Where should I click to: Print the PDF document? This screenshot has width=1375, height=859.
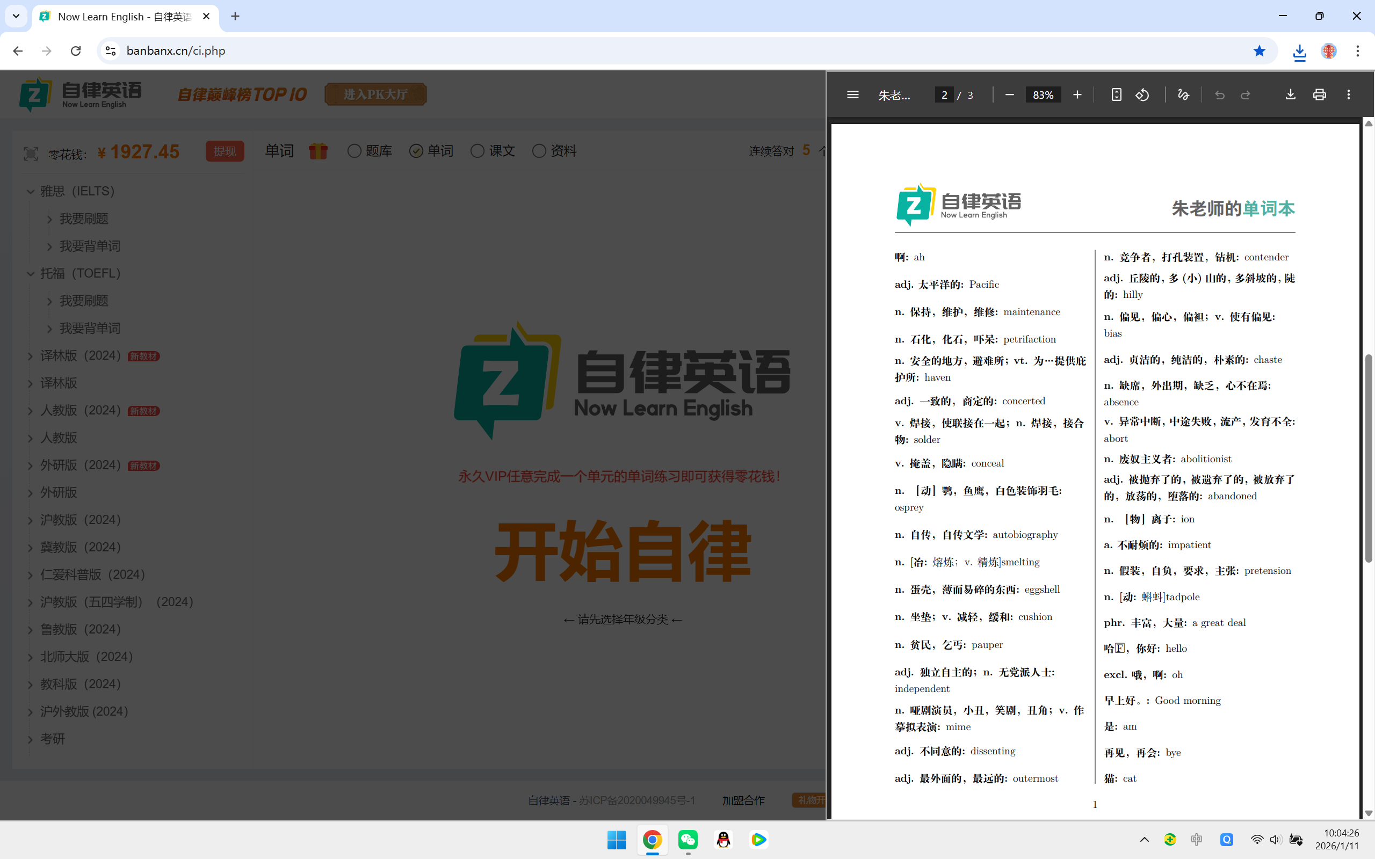(1319, 95)
